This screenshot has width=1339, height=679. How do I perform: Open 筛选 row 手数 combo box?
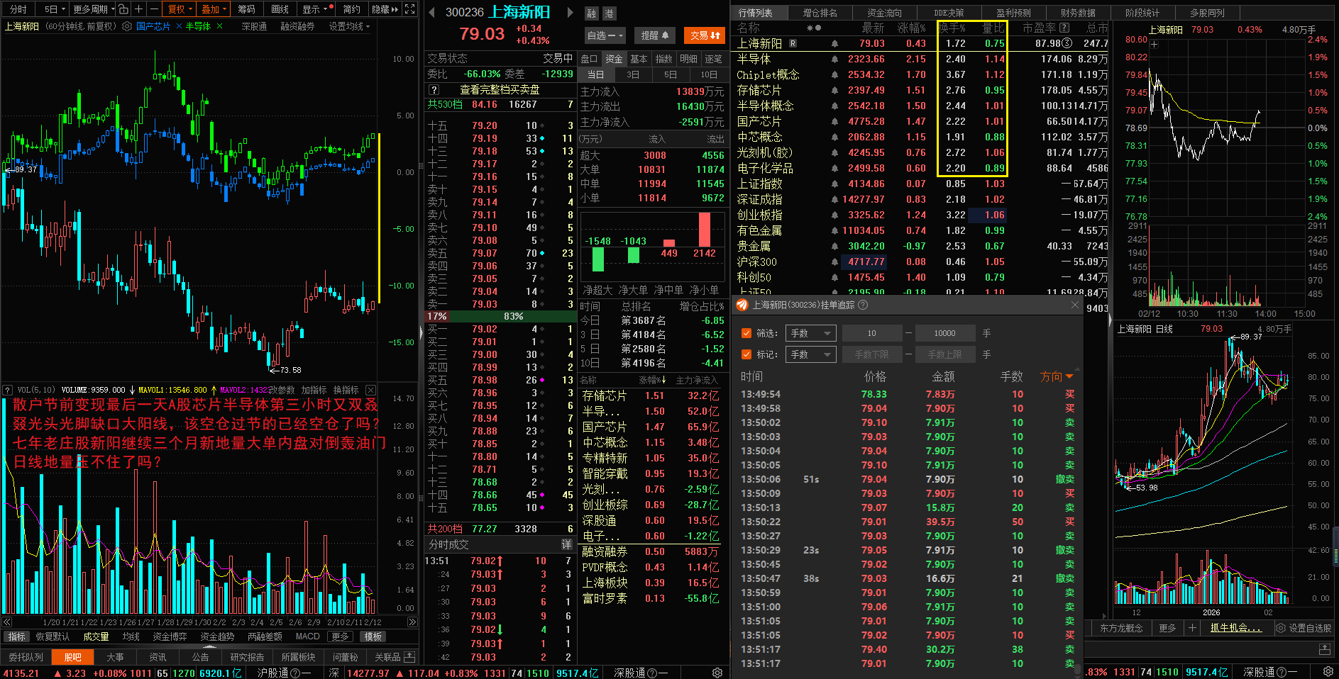pos(811,333)
